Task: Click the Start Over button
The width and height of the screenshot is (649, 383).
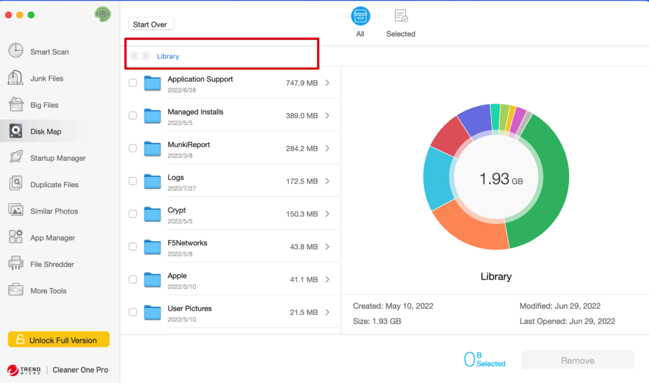Action: pos(151,24)
